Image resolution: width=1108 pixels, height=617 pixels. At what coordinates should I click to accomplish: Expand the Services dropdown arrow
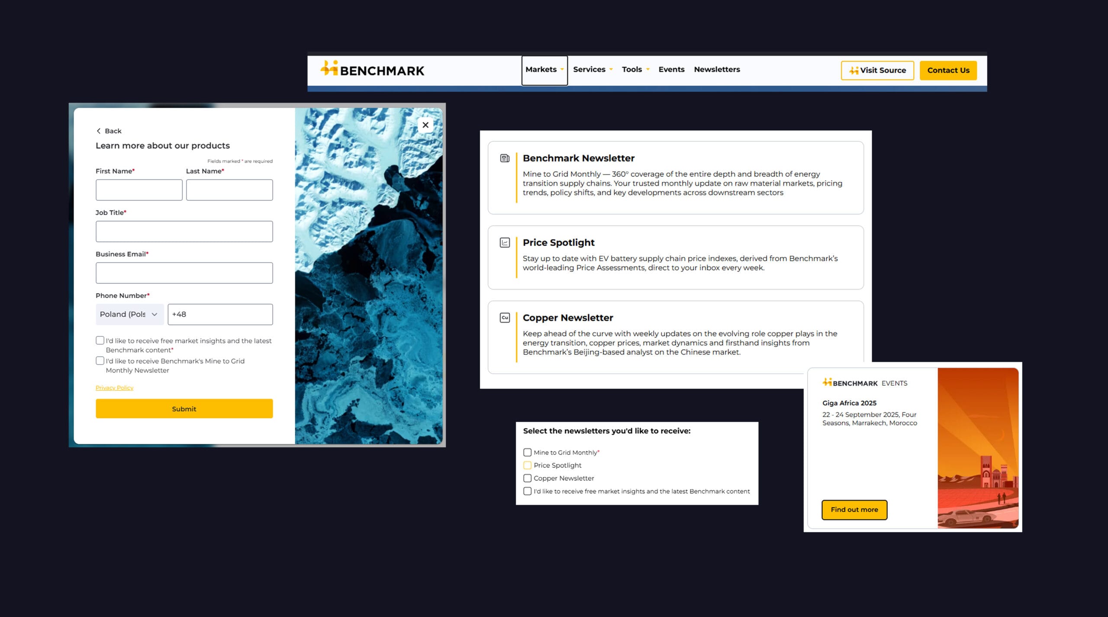tap(611, 70)
